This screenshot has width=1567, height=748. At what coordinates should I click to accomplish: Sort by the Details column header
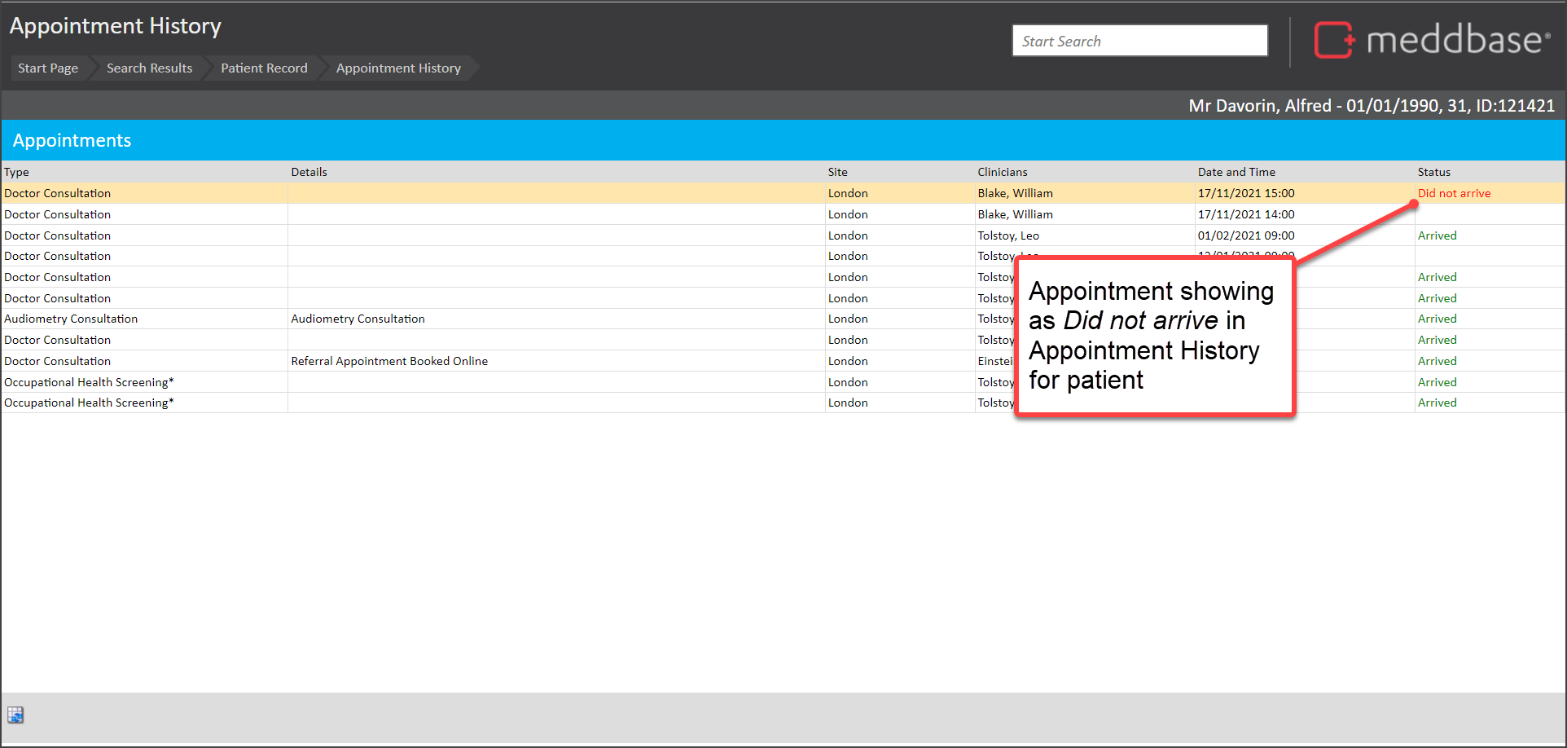(x=309, y=172)
